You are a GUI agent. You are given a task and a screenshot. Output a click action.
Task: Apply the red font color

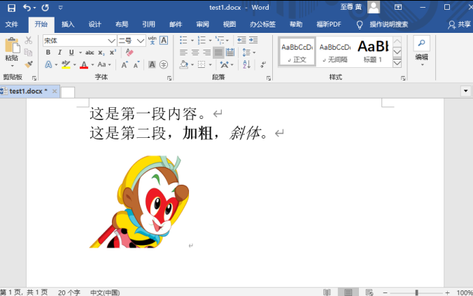pyautogui.click(x=84, y=64)
